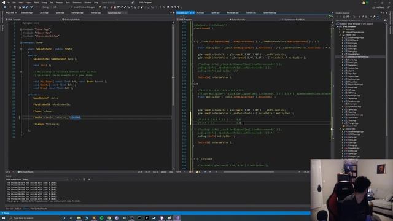Viewport: 393px width, 221px height.
Task: Collapse Source Files folder in Solution Explorer
Action: (x=340, y=129)
